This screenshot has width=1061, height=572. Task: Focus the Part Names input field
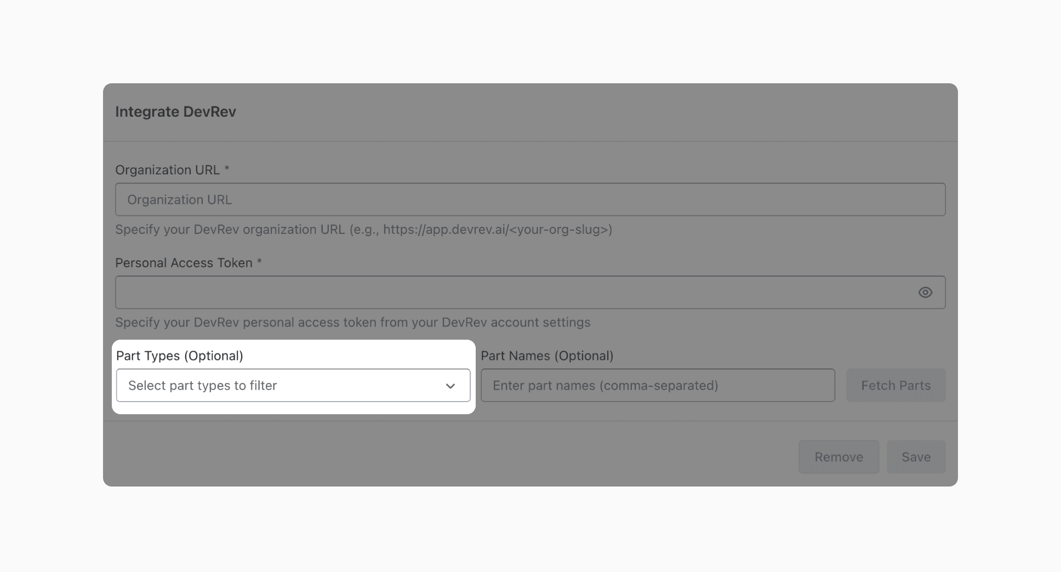pos(658,385)
